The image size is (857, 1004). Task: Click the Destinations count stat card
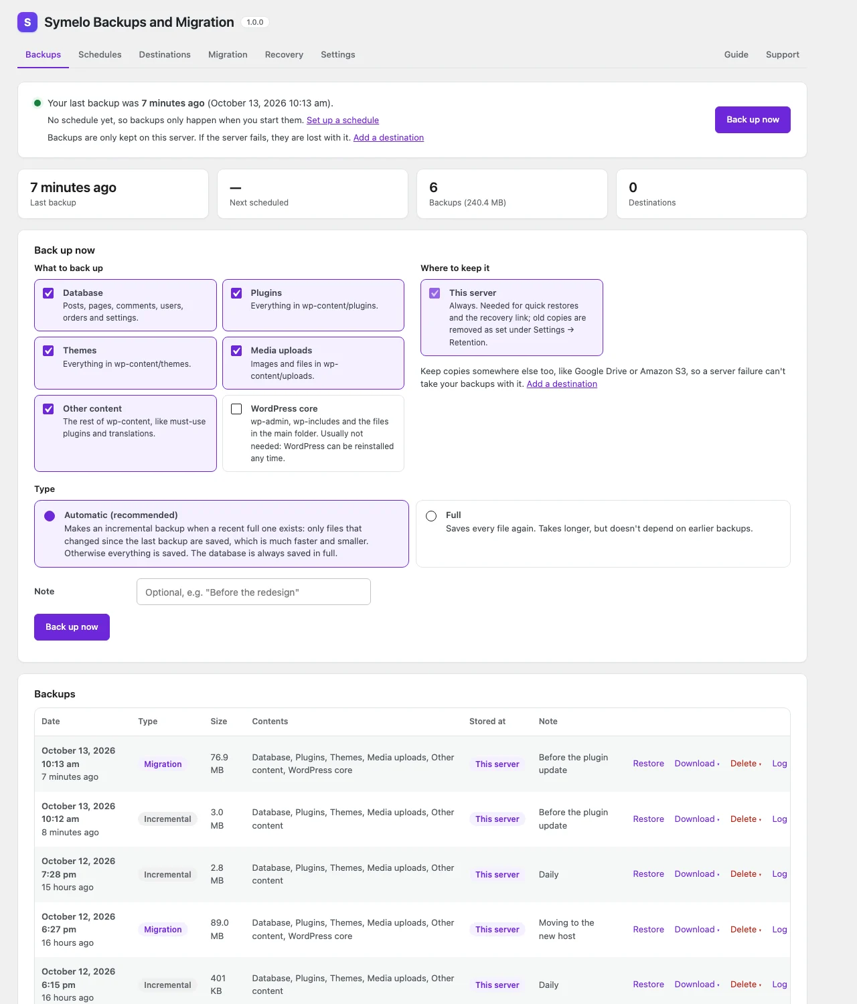coord(712,194)
